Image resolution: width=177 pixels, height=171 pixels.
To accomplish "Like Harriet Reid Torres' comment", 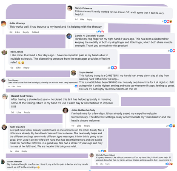I will point(19,112).
